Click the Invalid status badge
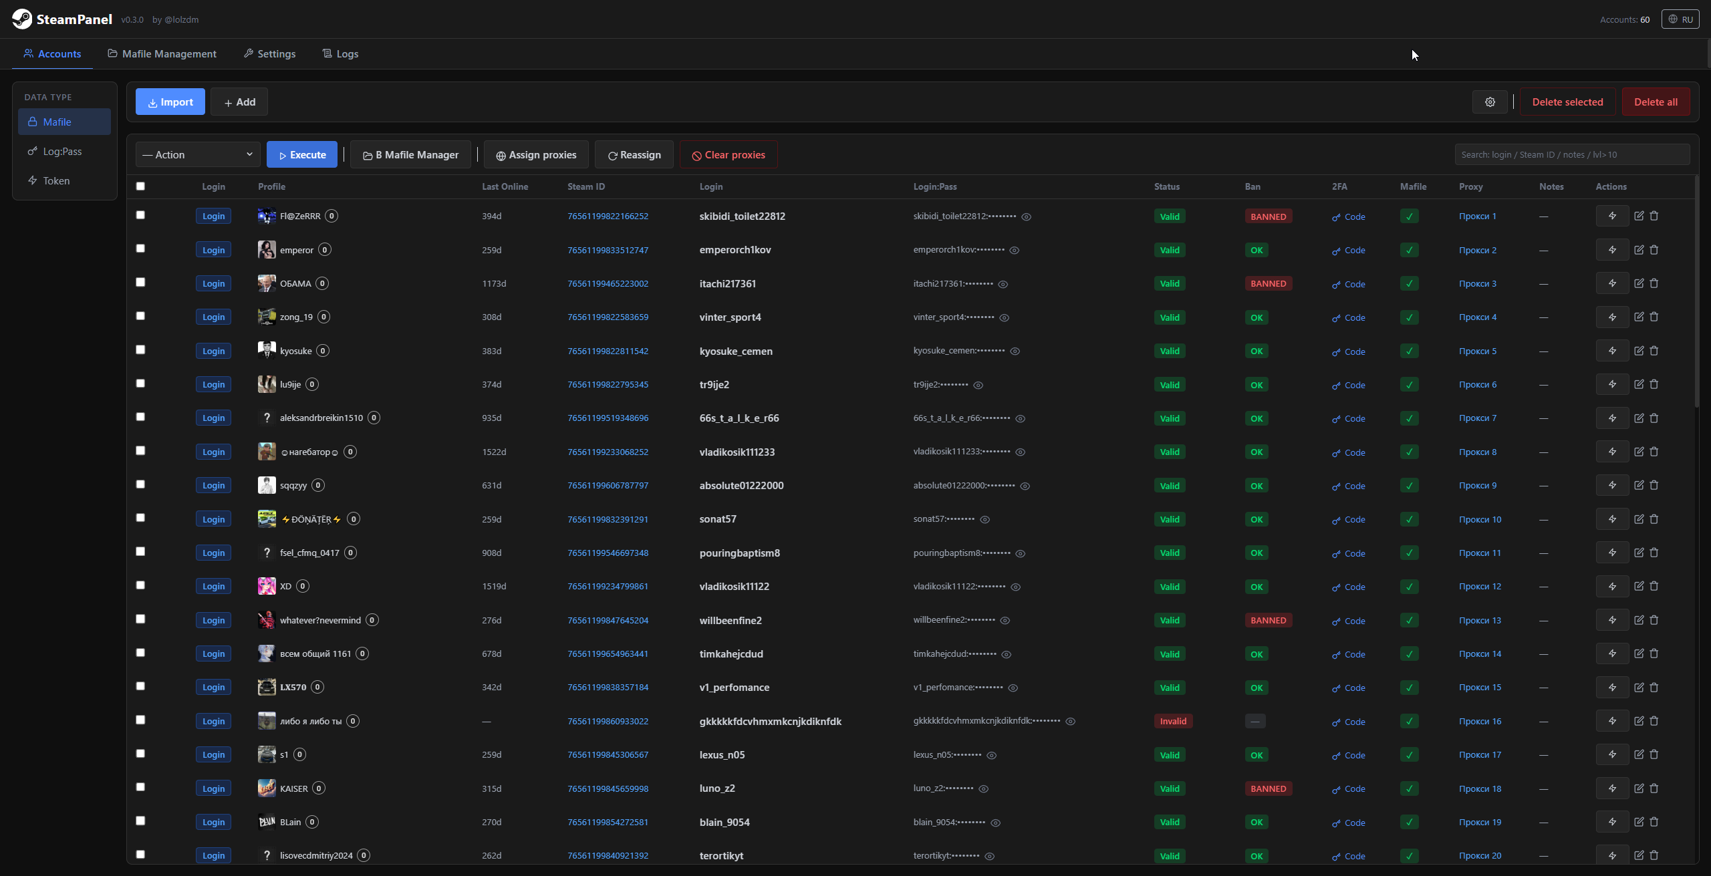Viewport: 1711px width, 876px height. [x=1173, y=721]
